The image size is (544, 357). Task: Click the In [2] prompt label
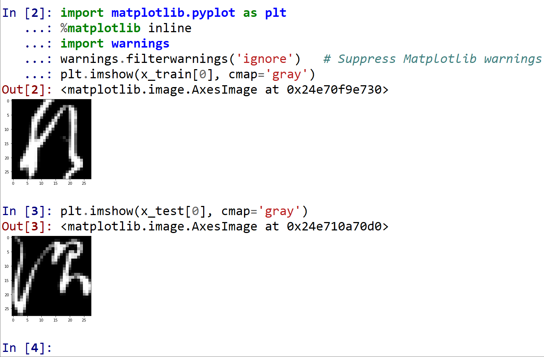[x=27, y=13]
